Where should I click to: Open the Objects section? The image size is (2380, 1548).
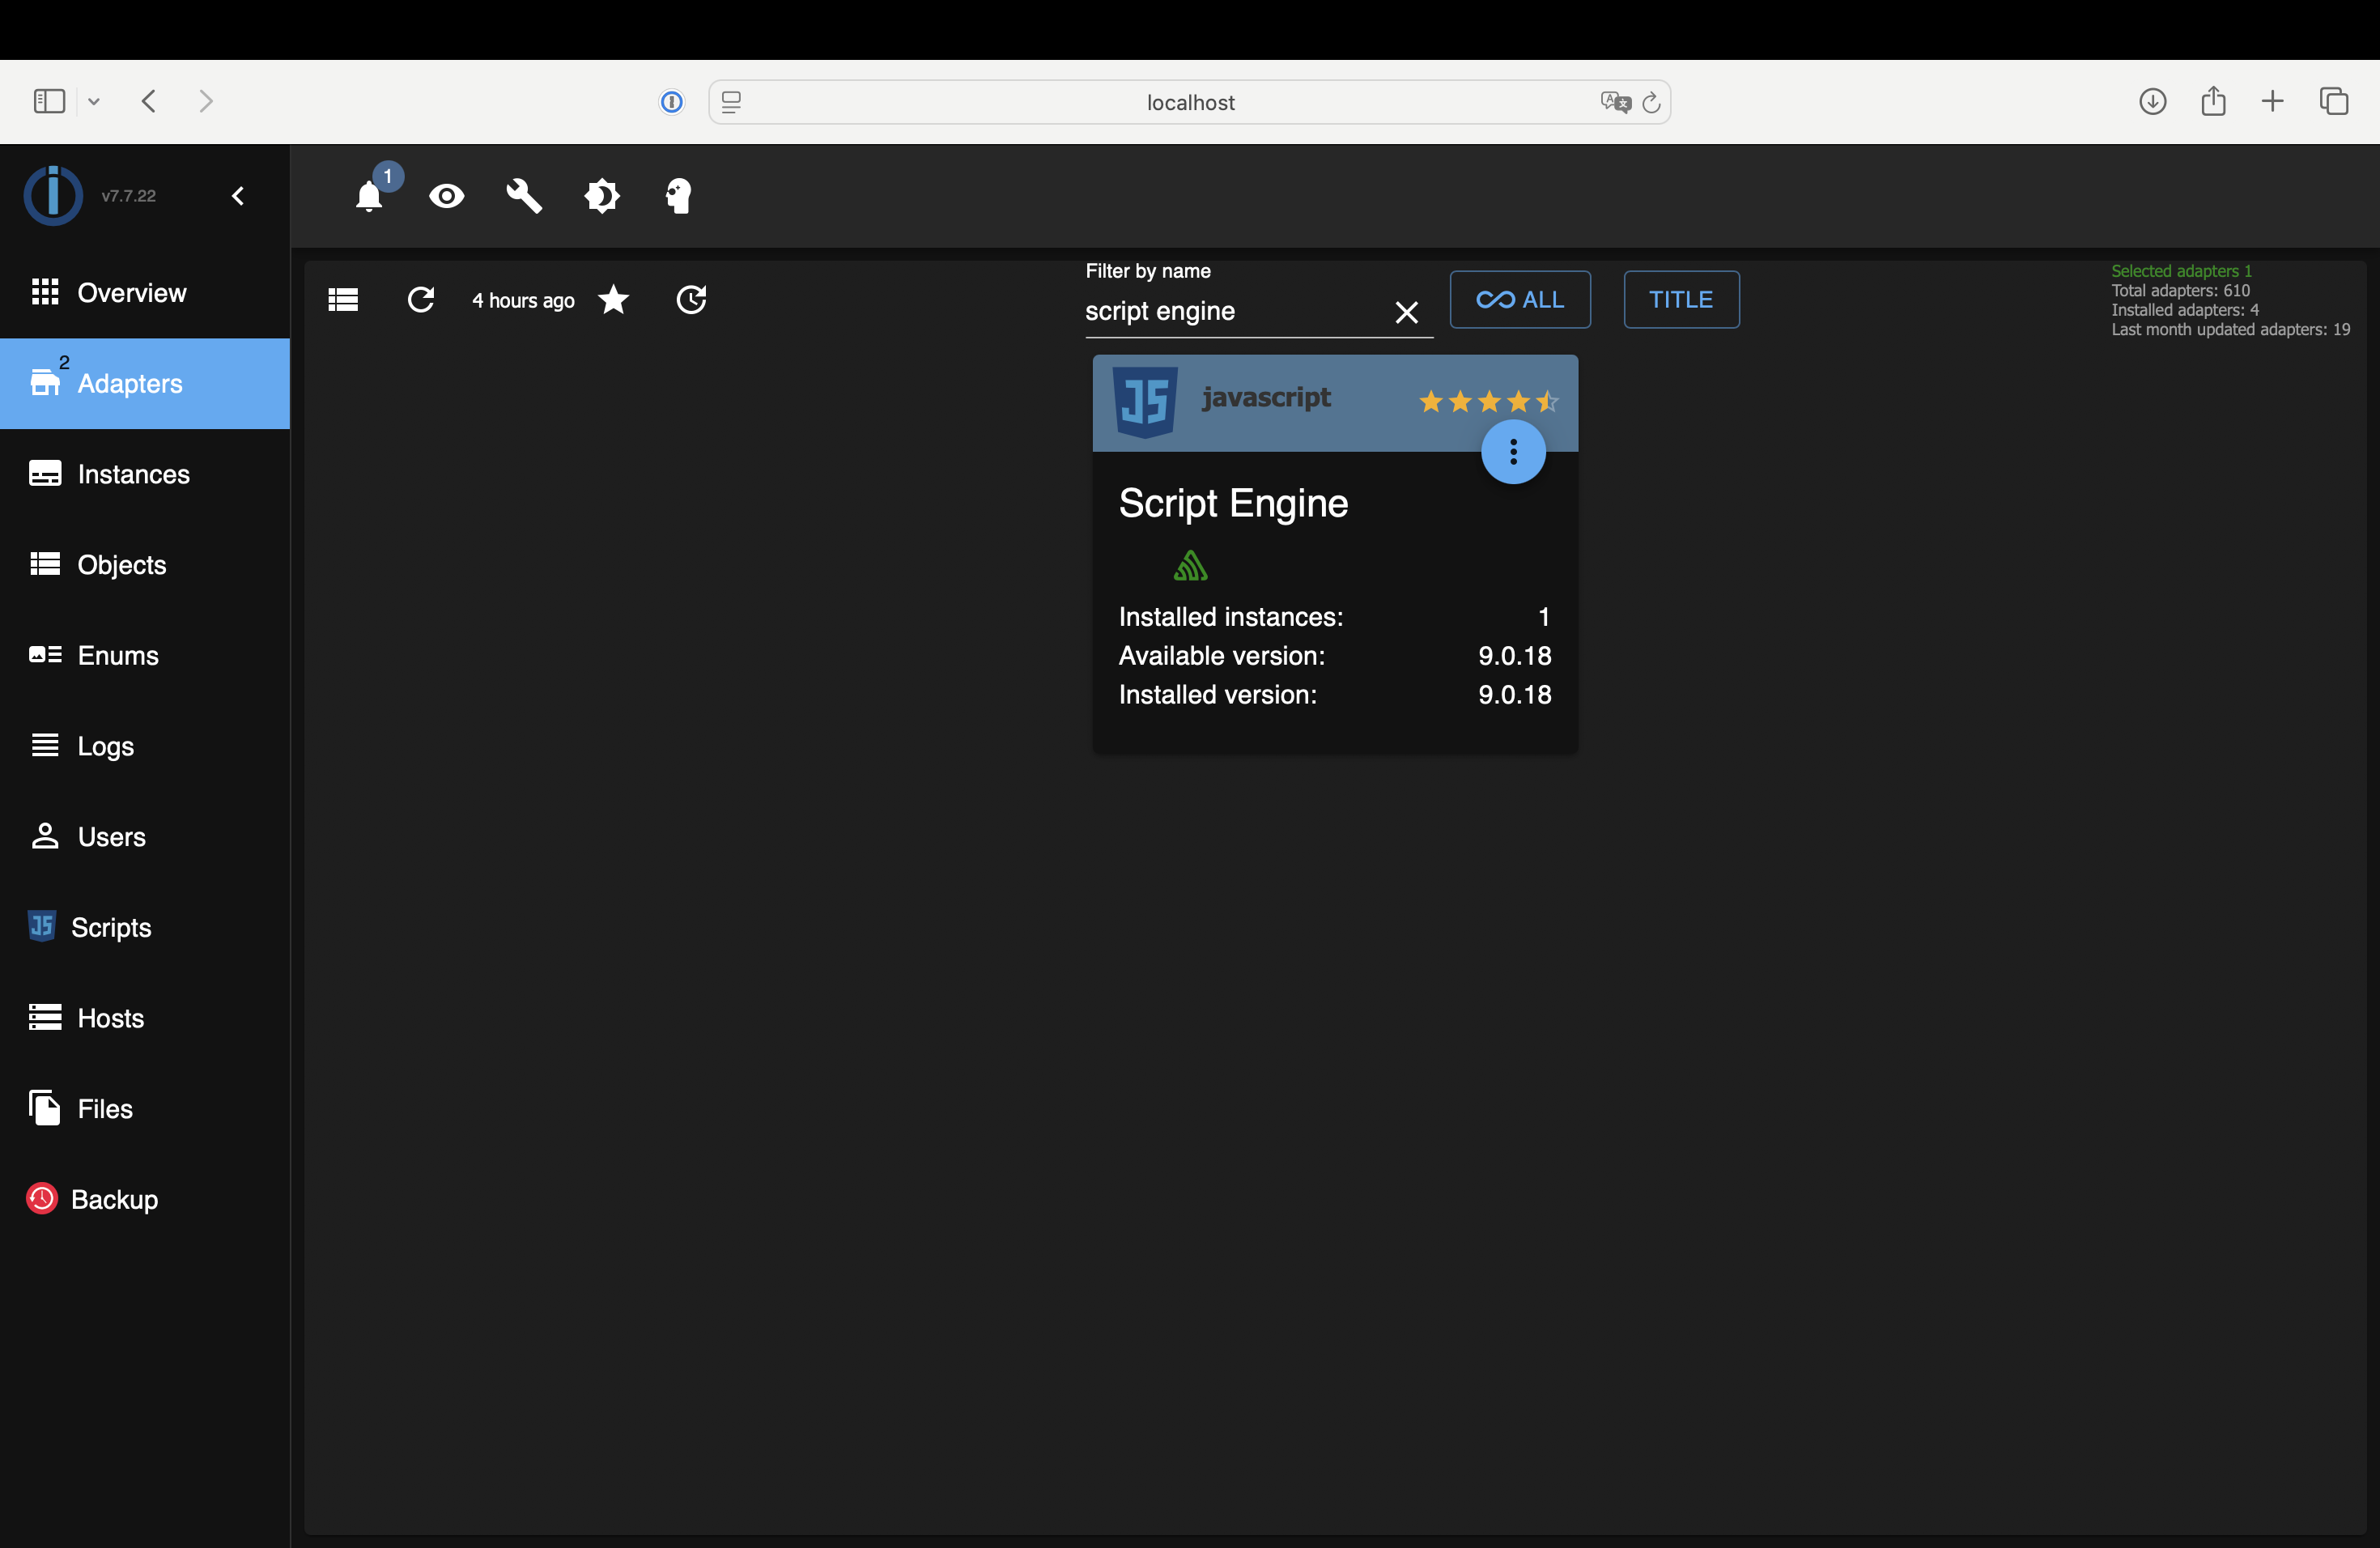tap(145, 565)
